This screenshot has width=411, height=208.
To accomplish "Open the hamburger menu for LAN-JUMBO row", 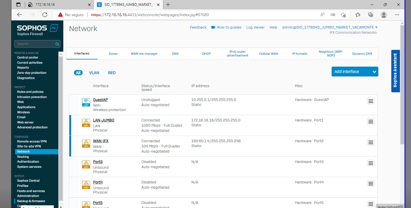I will [x=371, y=122].
